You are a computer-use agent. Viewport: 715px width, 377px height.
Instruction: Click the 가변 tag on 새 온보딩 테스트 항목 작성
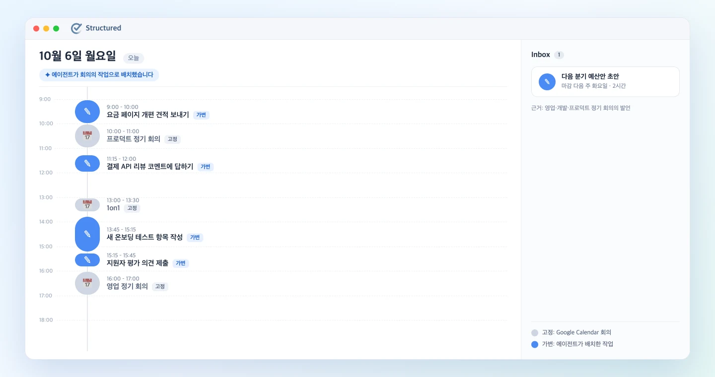(195, 238)
